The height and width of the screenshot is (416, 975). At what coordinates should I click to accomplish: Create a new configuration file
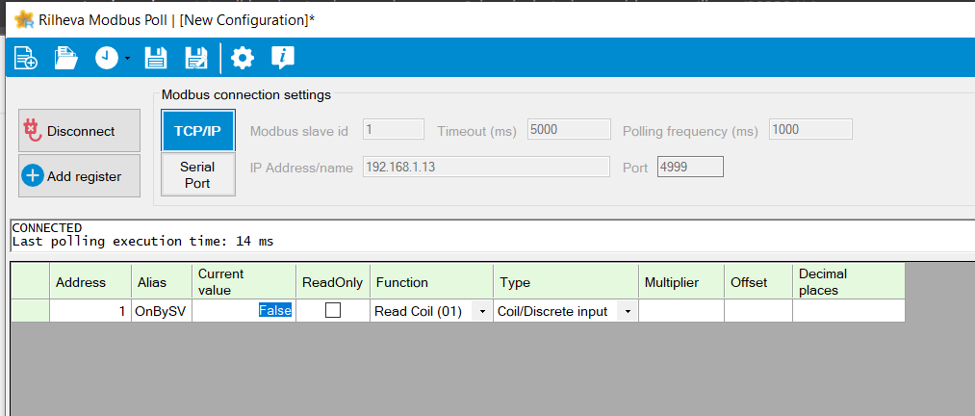[x=26, y=59]
